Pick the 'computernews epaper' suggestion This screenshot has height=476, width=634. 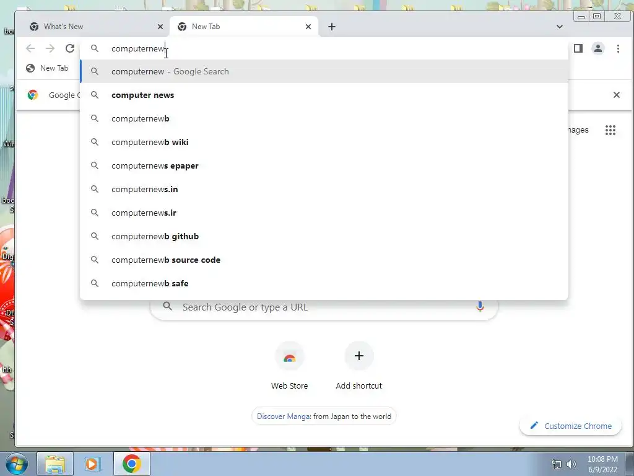324,165
